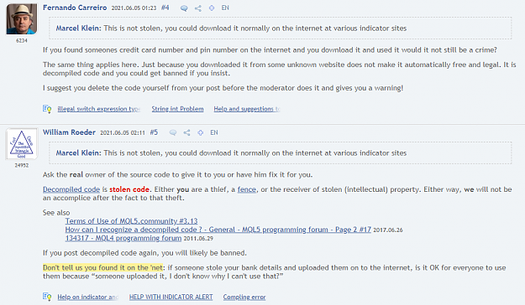Screen dimensions: 525x305
Task: Open 'How can I recognize a decompiled code' link
Action: coord(218,230)
